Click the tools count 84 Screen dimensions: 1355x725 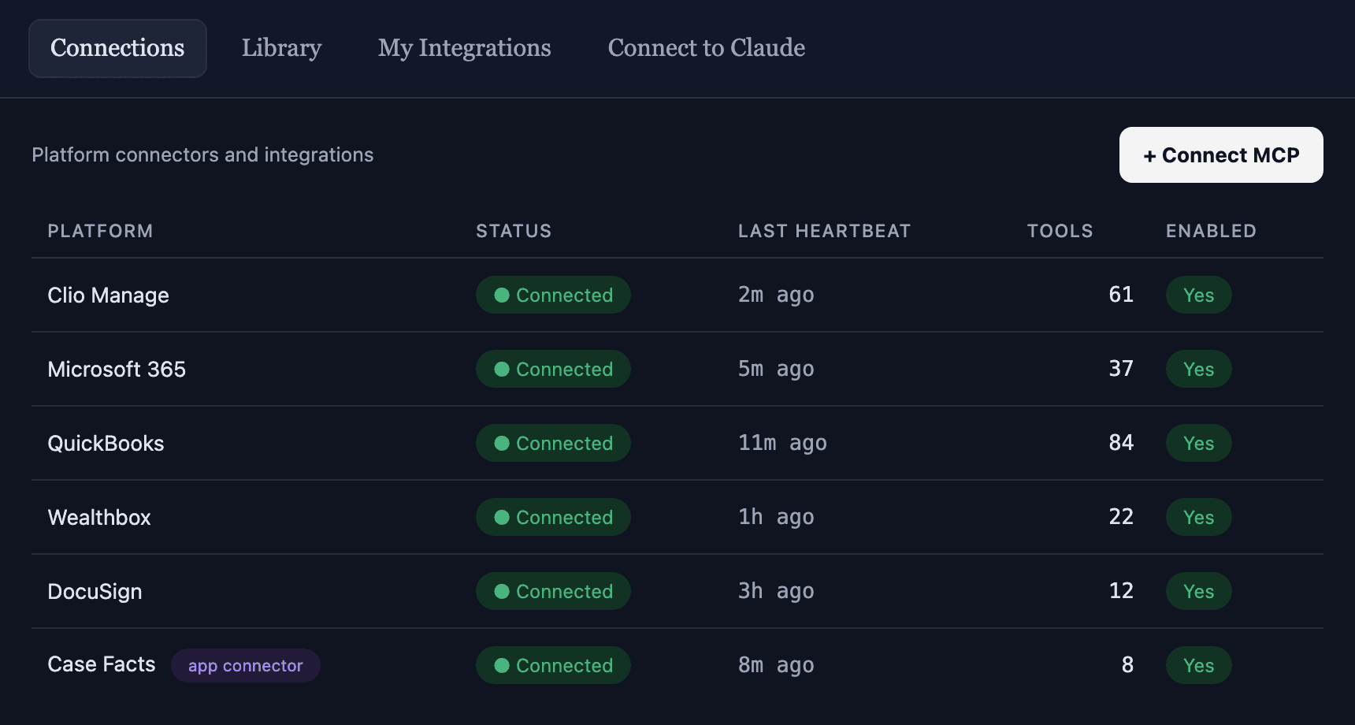point(1121,443)
